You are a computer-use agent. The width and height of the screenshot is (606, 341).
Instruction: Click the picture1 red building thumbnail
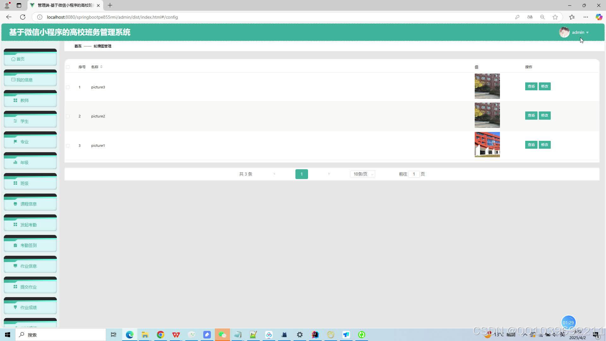tap(487, 145)
